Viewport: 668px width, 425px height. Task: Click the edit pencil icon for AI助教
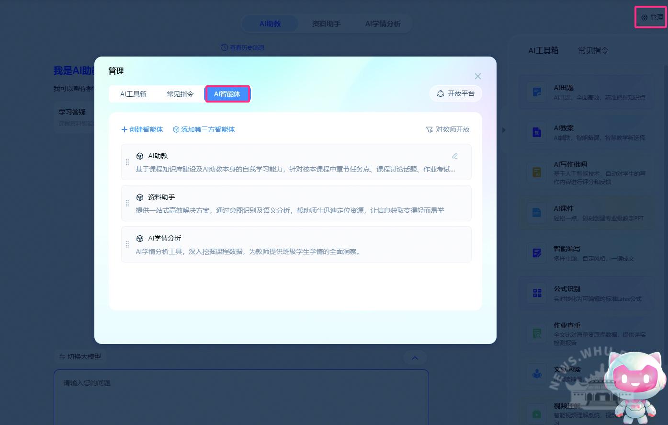click(x=454, y=156)
